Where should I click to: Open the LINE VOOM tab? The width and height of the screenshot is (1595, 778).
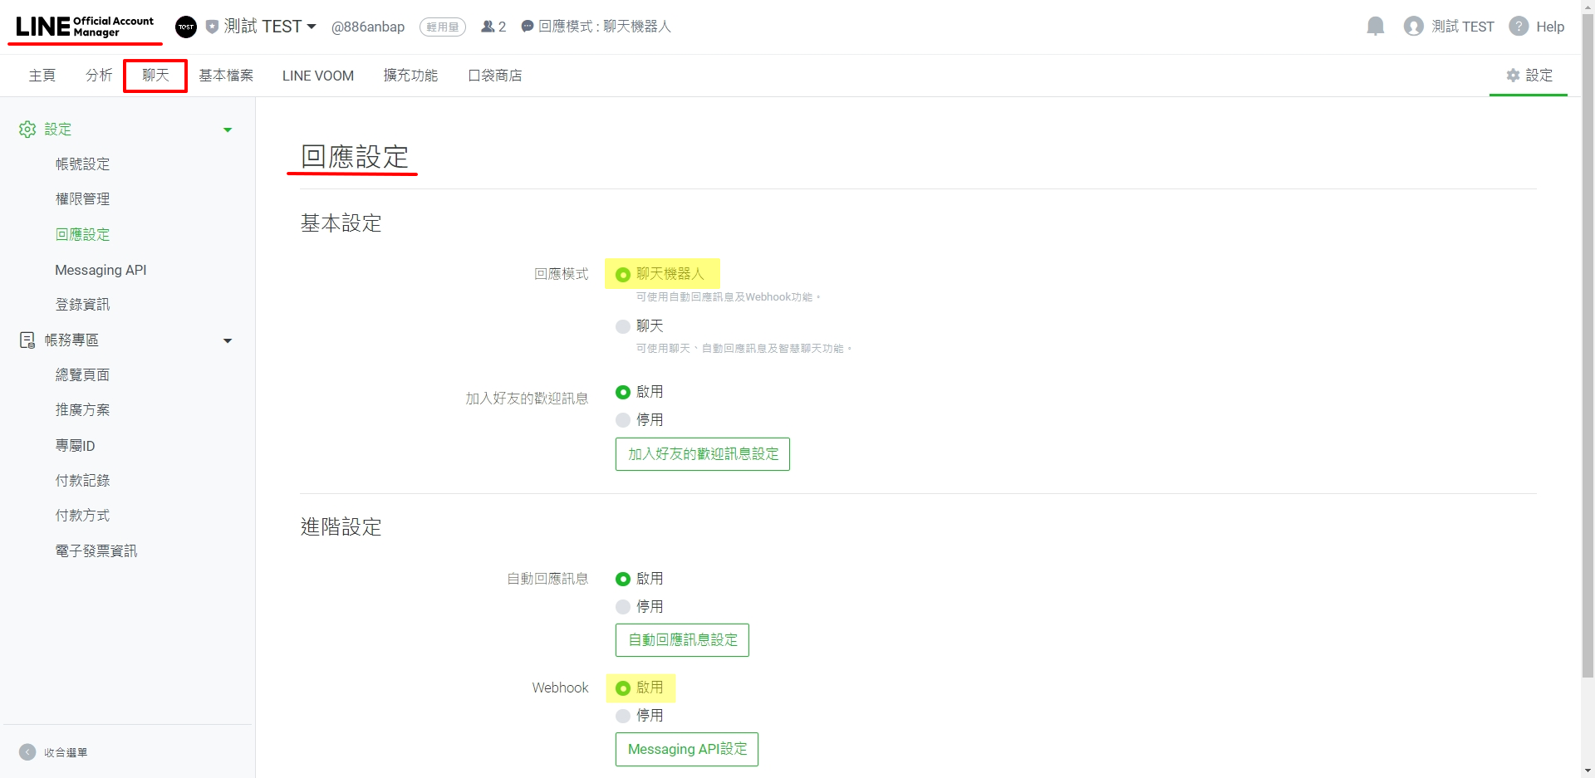click(x=317, y=76)
